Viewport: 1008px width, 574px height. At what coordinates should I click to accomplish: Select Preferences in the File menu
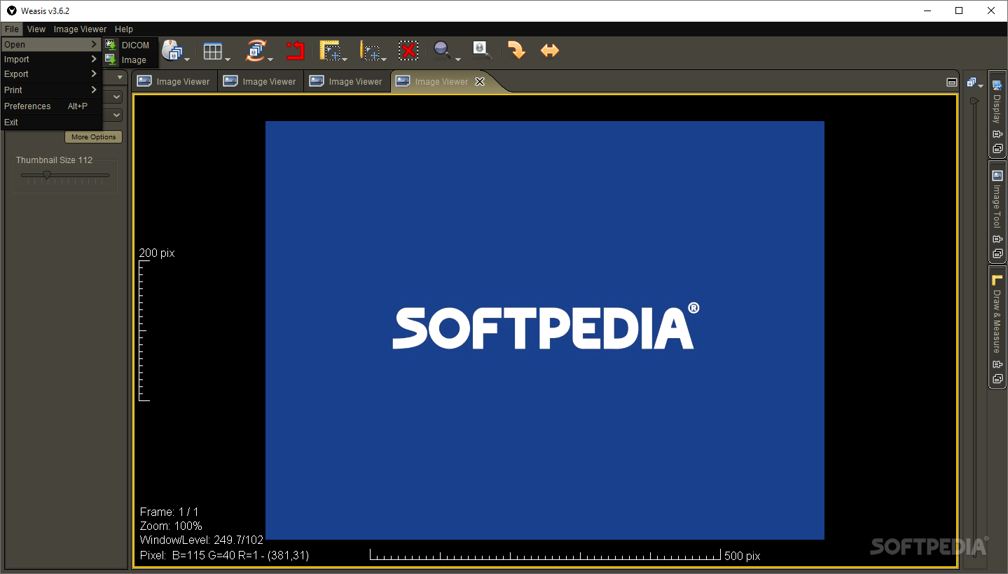click(51, 106)
